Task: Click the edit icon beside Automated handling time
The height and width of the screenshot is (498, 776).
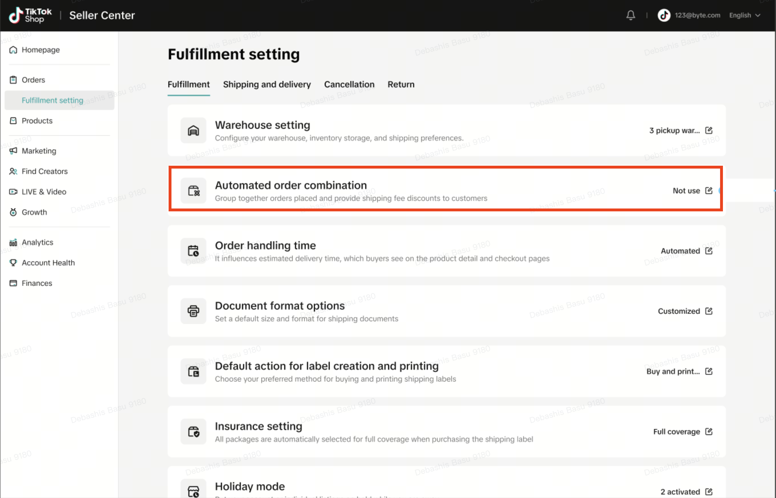Action: click(709, 251)
